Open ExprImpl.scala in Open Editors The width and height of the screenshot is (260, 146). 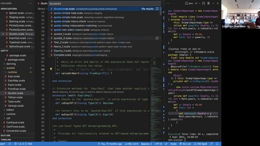tap(17, 38)
